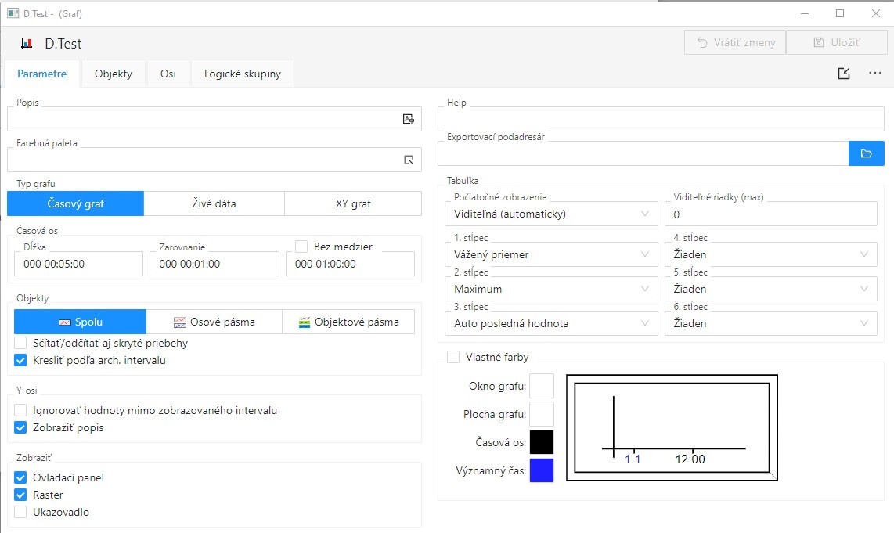Select Osové pásma objects layout

point(214,322)
